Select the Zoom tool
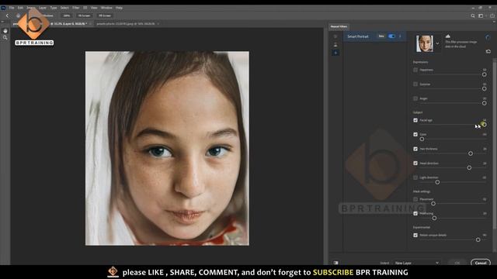This screenshot has width=497, height=279. (5, 38)
